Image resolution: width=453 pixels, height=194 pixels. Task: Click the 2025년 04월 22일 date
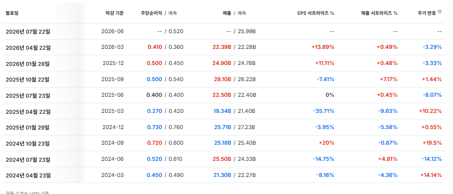(x=28, y=111)
